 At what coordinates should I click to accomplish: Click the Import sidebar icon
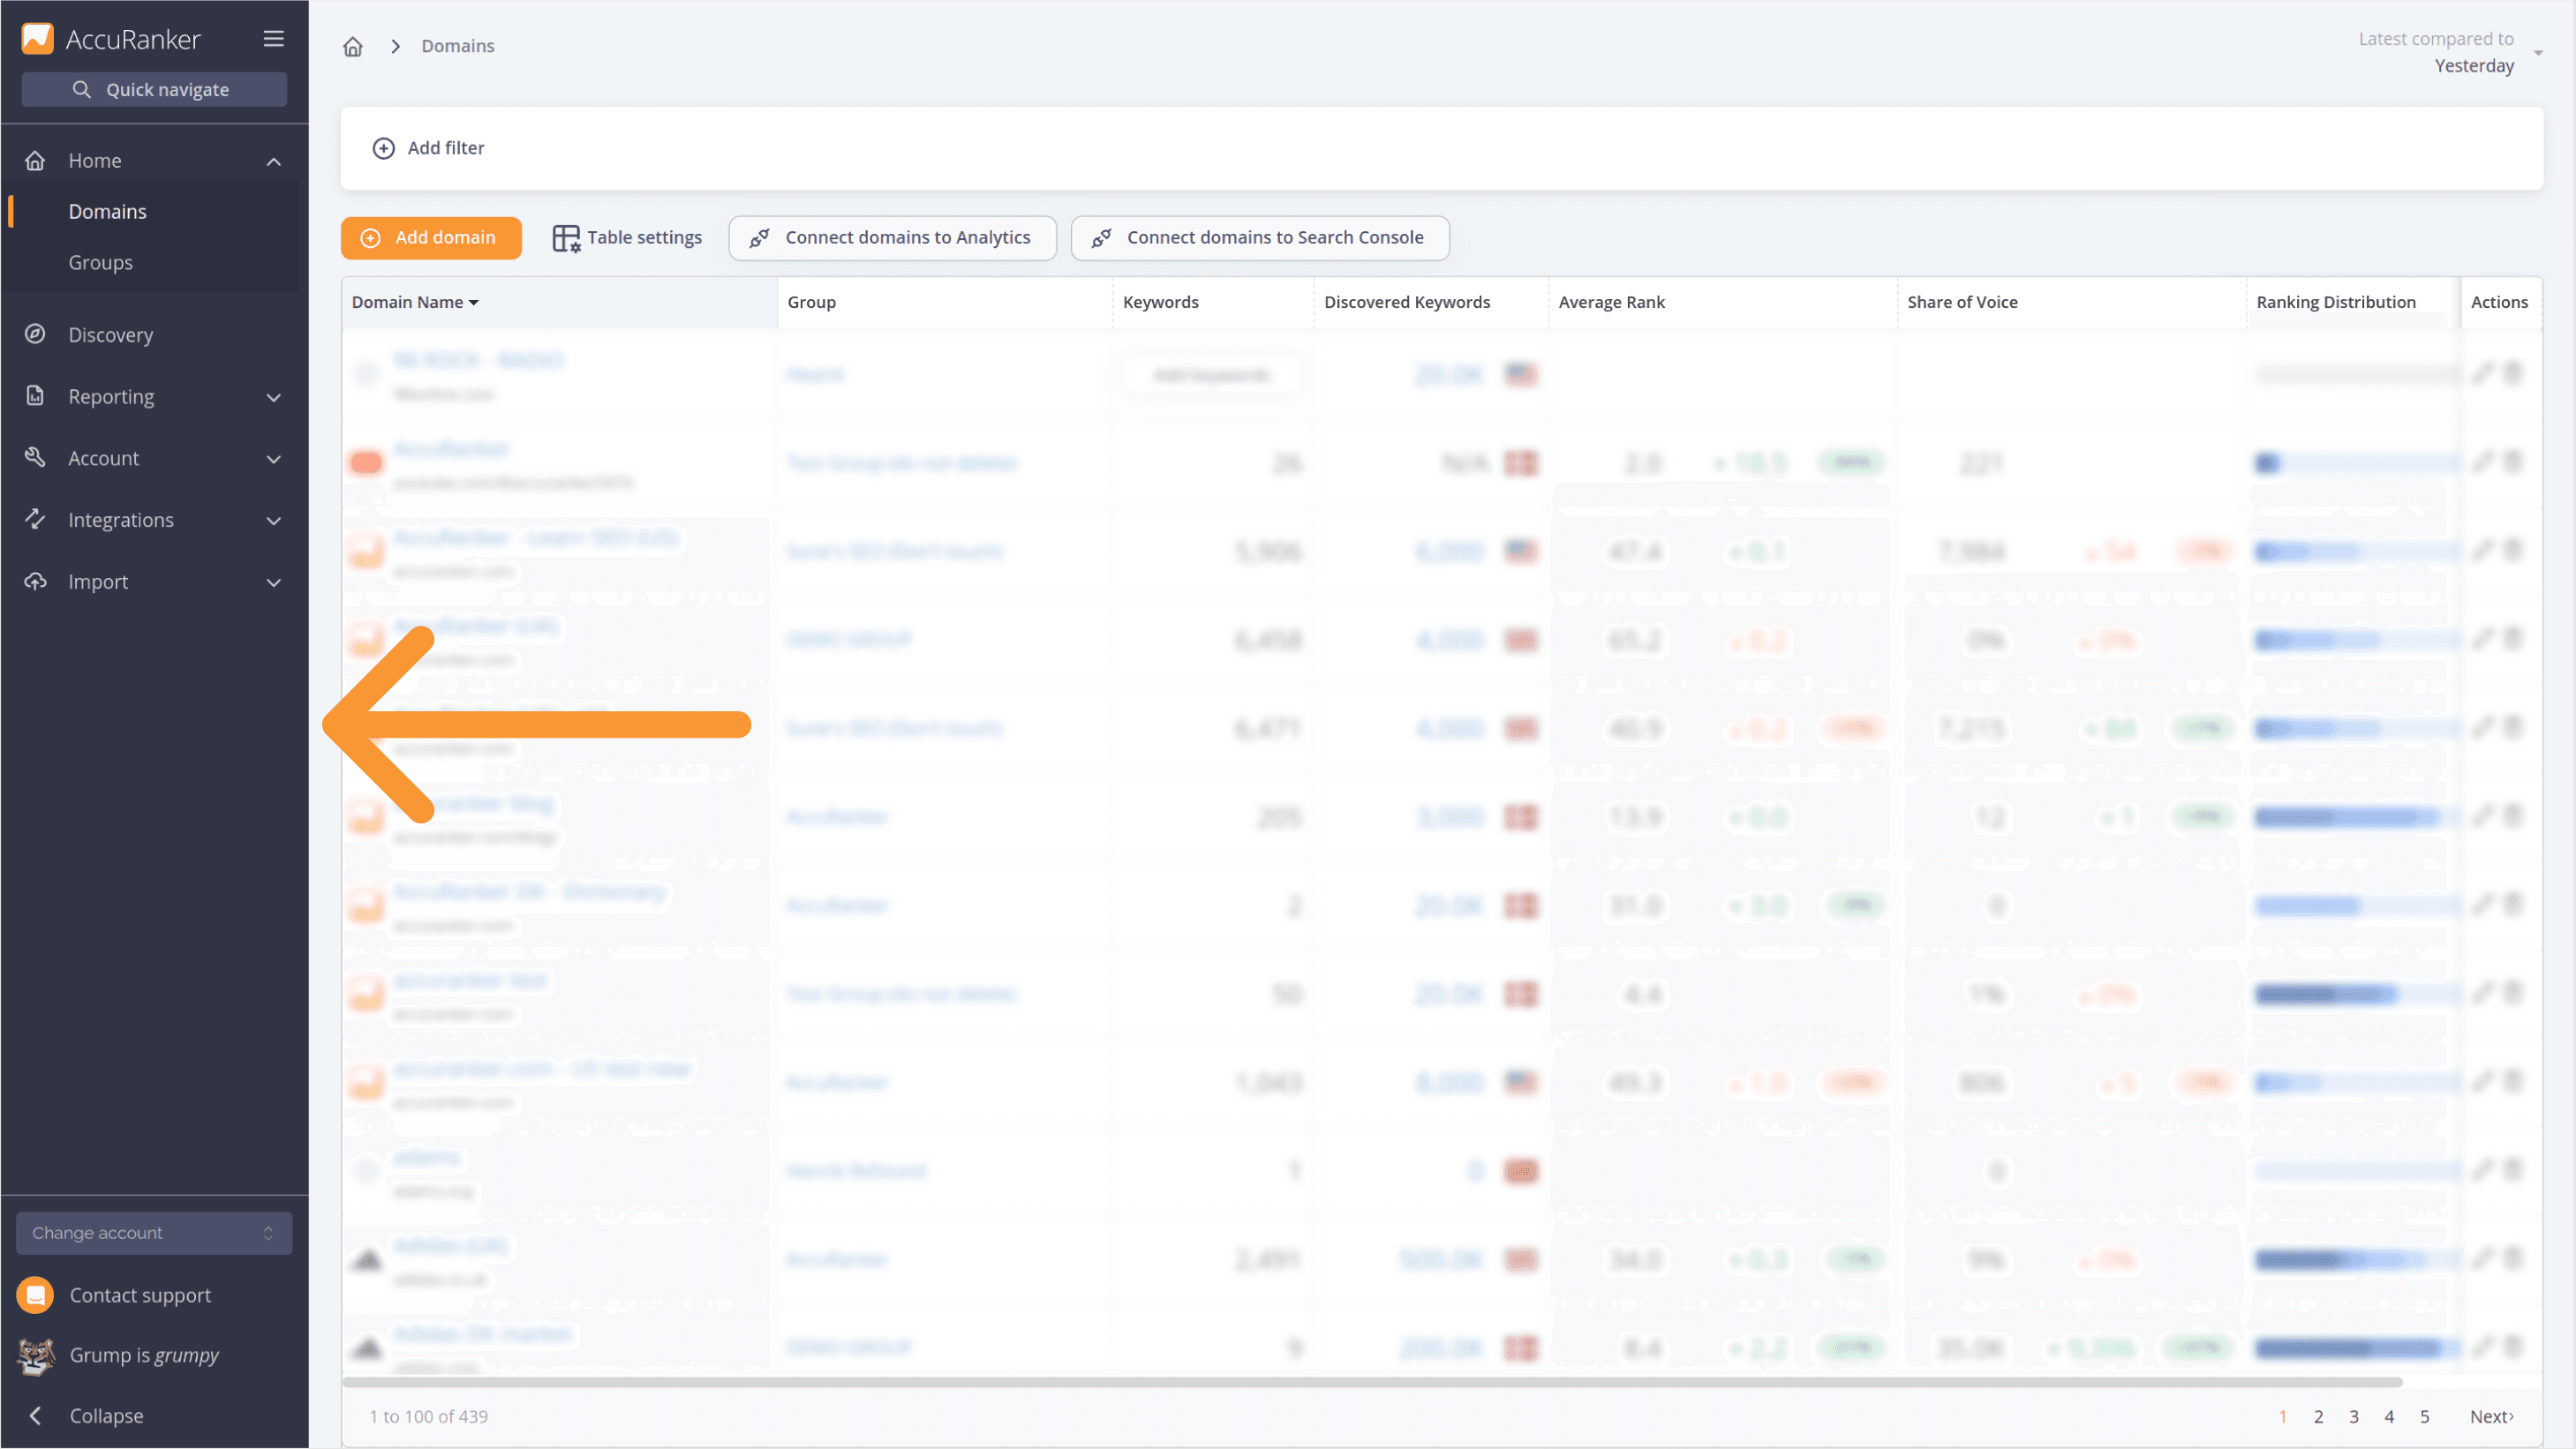click(x=35, y=581)
